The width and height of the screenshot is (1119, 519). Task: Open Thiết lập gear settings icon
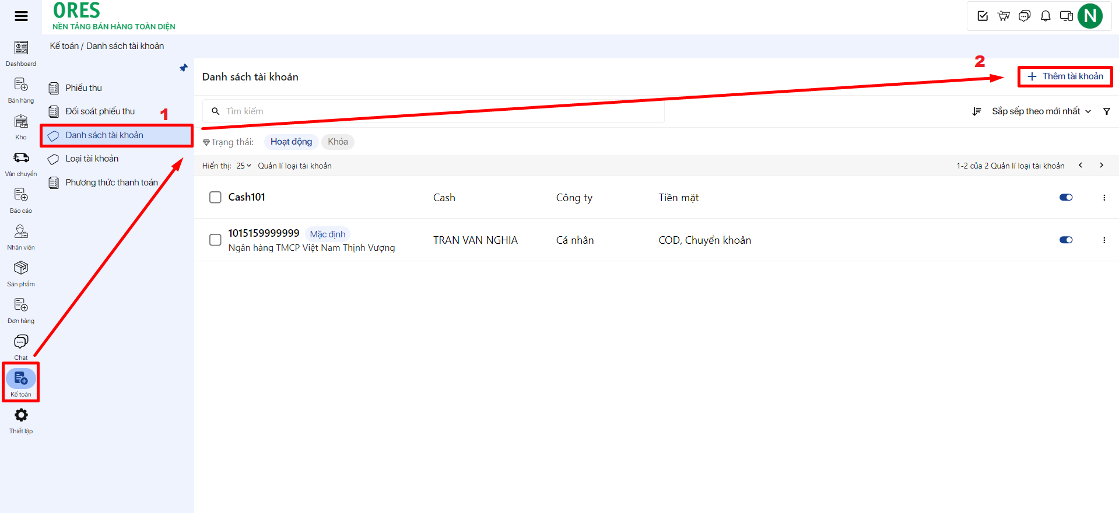click(x=21, y=420)
